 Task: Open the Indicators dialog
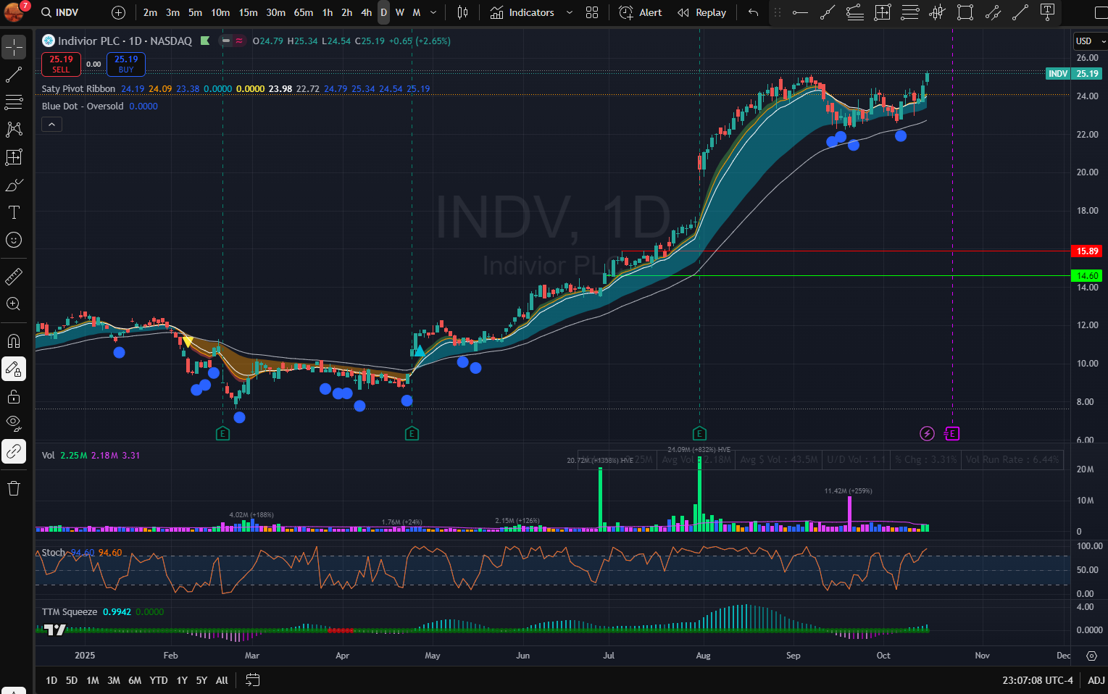(522, 12)
